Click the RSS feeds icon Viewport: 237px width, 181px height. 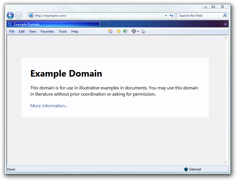(x=134, y=31)
